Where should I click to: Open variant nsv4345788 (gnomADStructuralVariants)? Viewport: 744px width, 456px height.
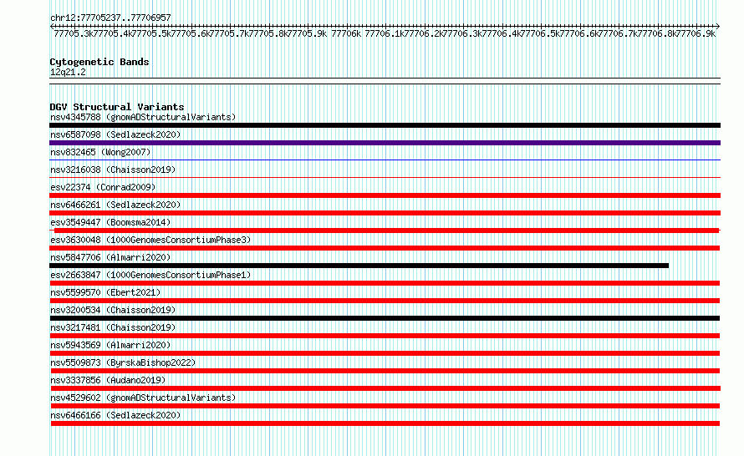click(143, 117)
